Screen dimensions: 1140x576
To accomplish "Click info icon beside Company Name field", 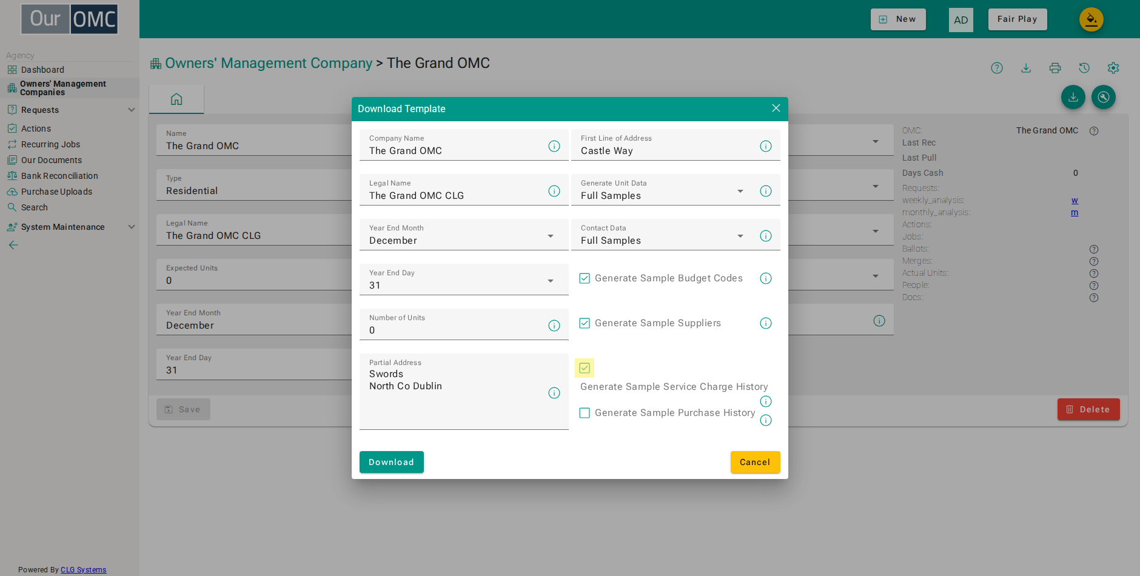I will click(554, 146).
